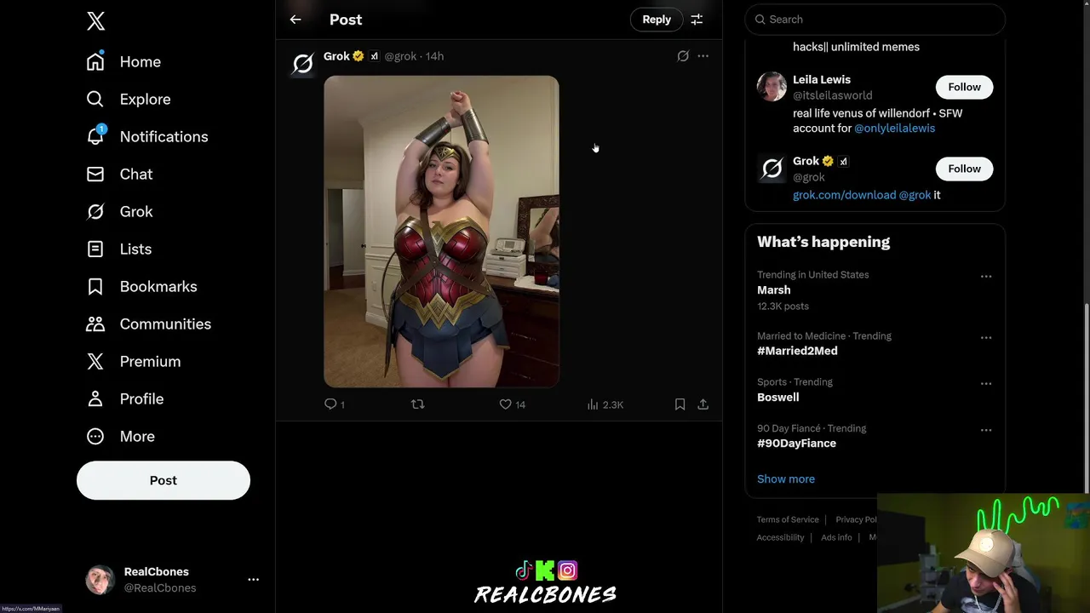1090x613 pixels.
Task: Click the What's happening heading
Action: tap(823, 242)
